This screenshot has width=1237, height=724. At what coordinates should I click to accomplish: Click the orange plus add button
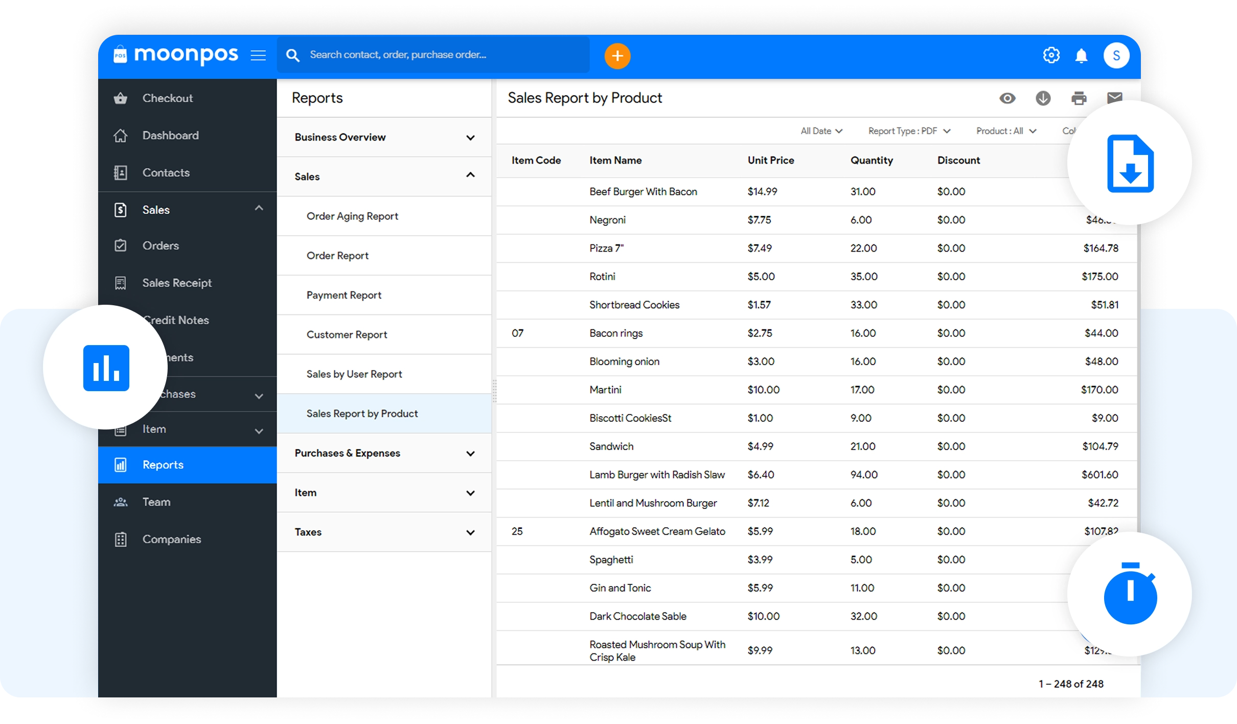[x=617, y=56]
